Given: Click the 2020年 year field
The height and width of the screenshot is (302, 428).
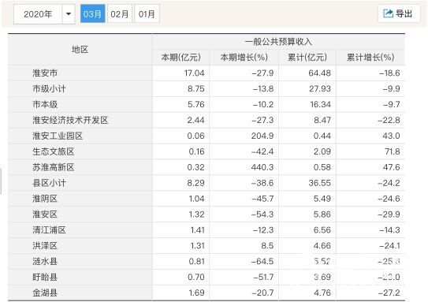Looking at the screenshot, I should (x=38, y=14).
